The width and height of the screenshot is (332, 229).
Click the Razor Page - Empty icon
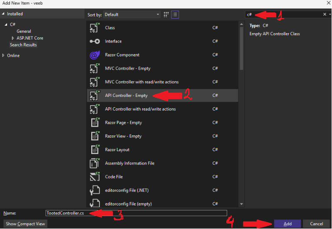pos(95,123)
